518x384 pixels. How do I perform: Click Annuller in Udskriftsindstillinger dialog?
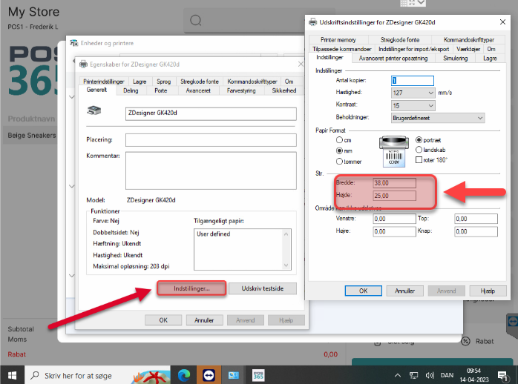tap(404, 291)
